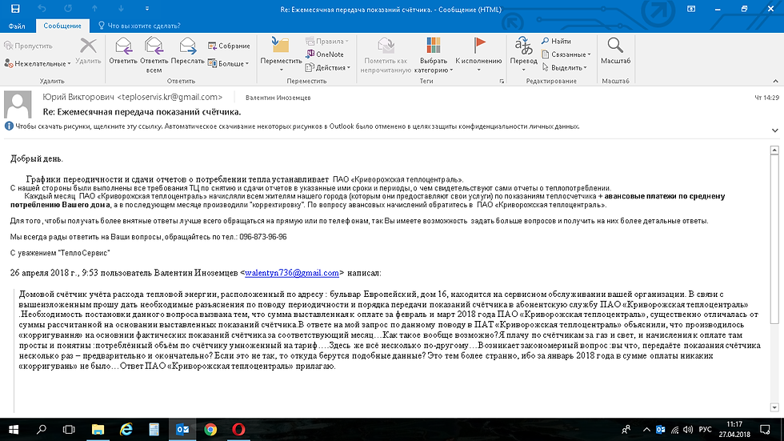Expand the Теги group dialog launcher

point(502,81)
